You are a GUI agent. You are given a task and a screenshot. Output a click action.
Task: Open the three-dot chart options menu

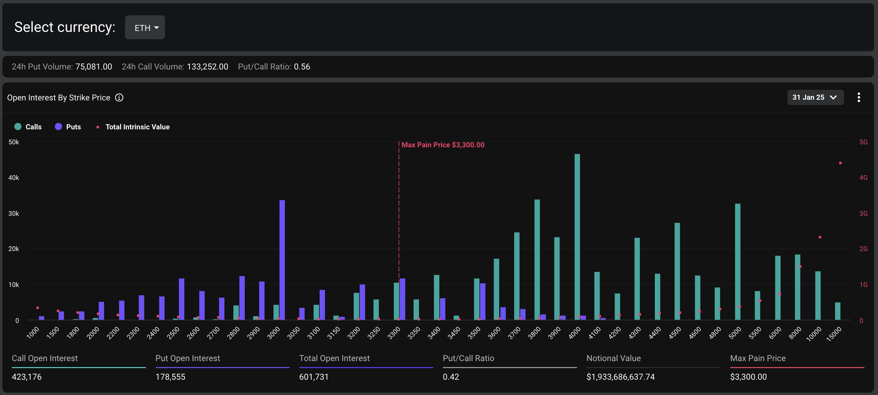point(858,97)
